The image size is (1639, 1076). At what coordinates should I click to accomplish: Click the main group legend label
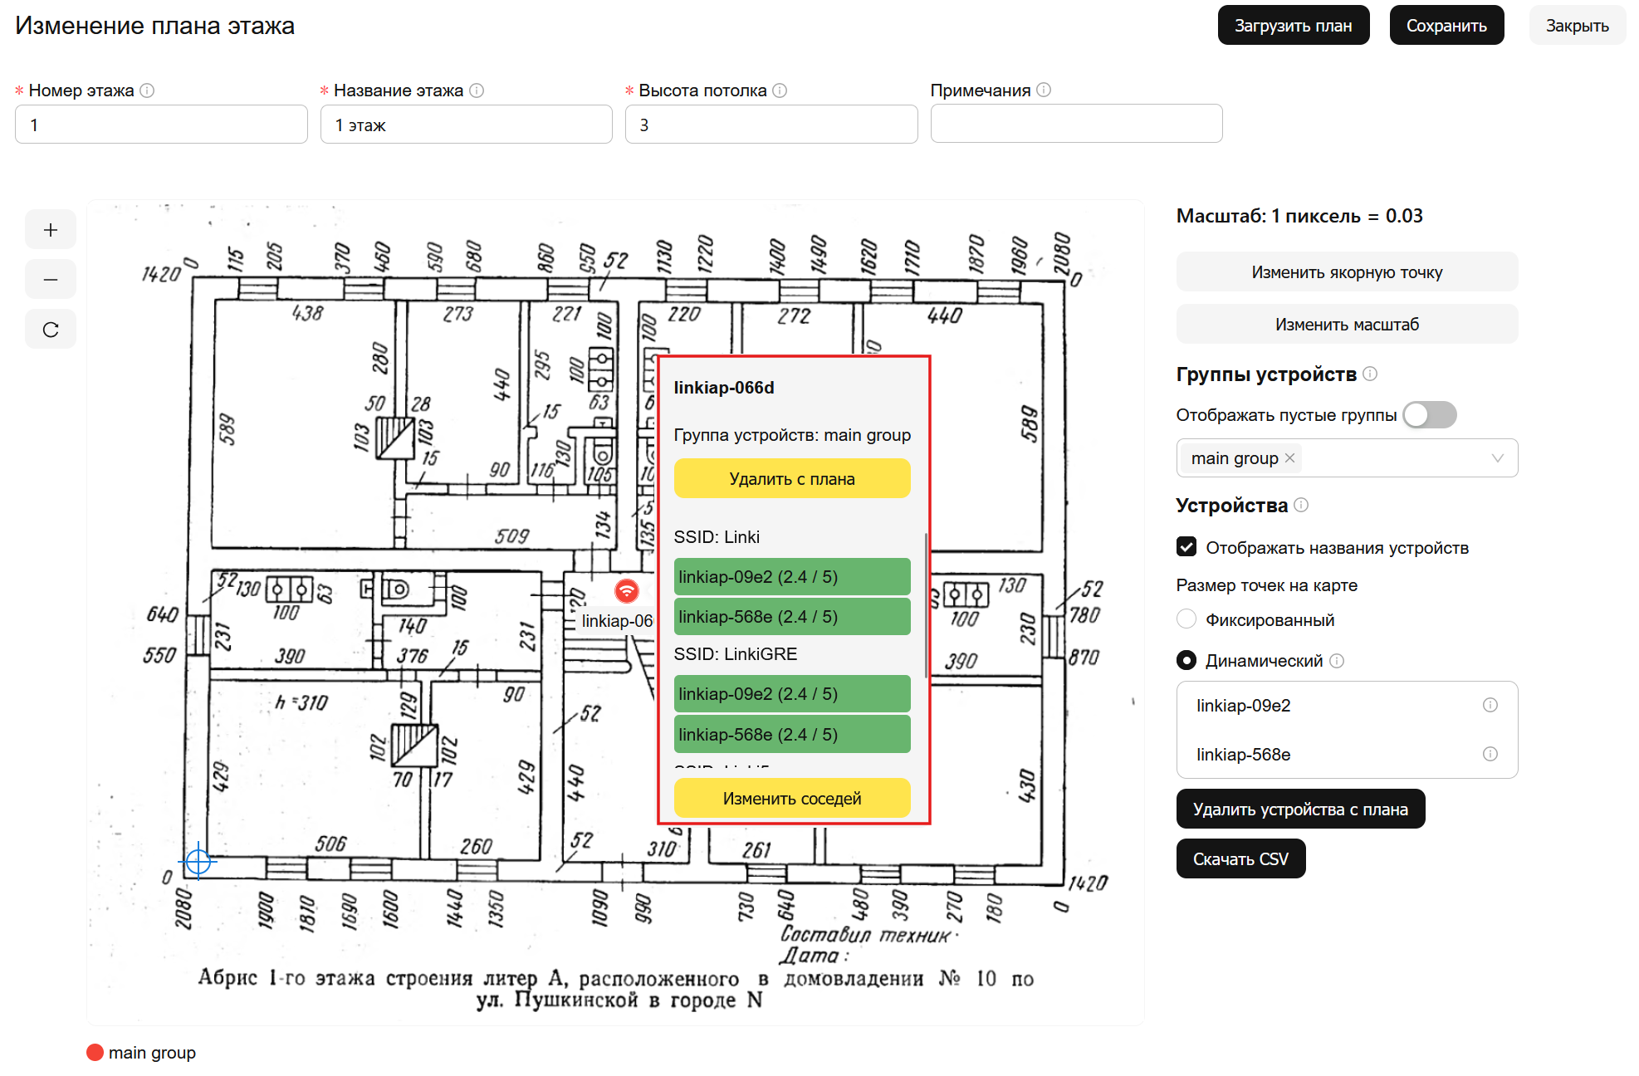[x=152, y=1053]
